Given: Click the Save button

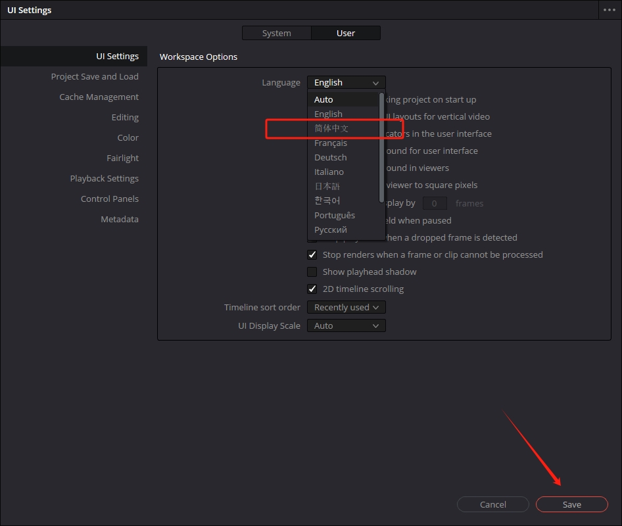Looking at the screenshot, I should click(x=571, y=504).
